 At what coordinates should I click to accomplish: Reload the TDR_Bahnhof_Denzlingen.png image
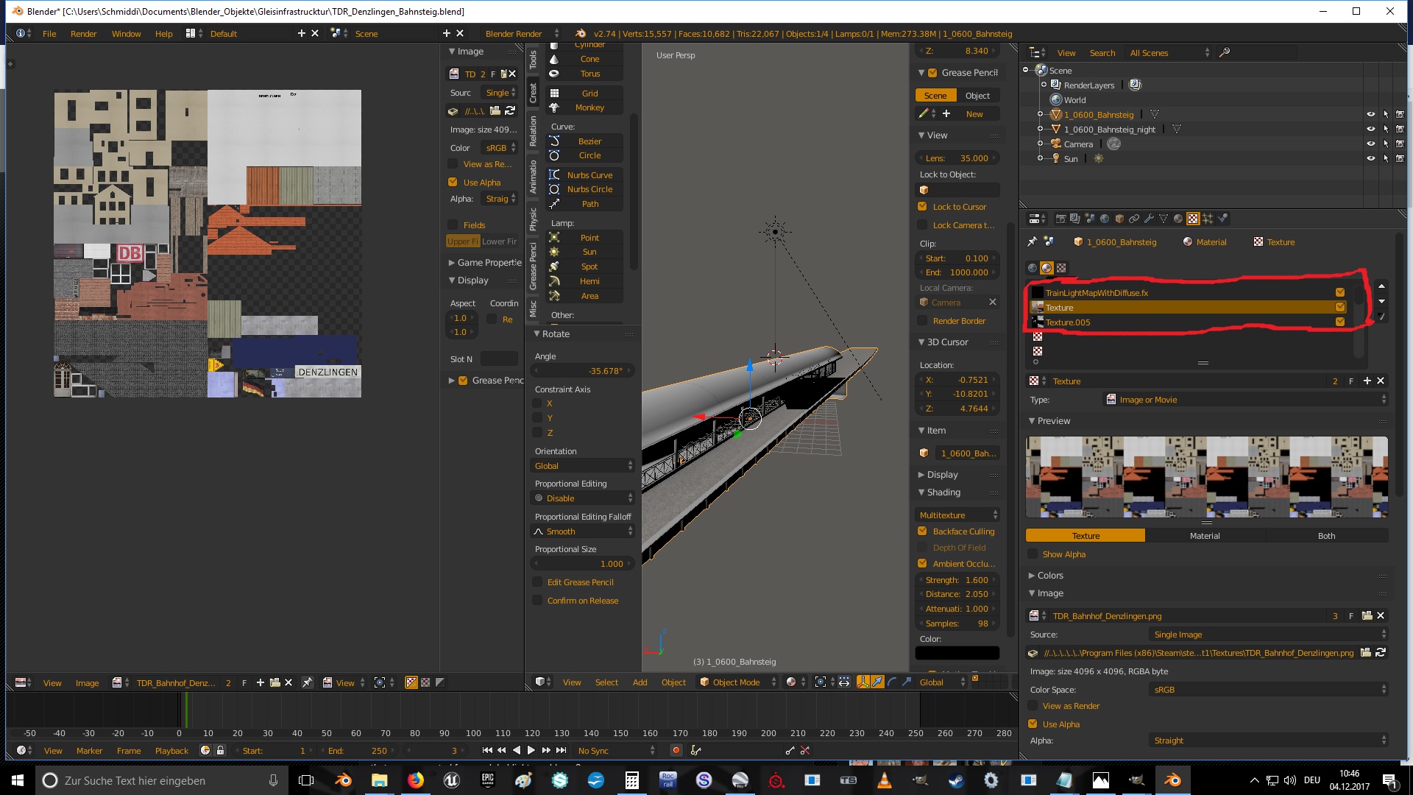coord(1381,653)
